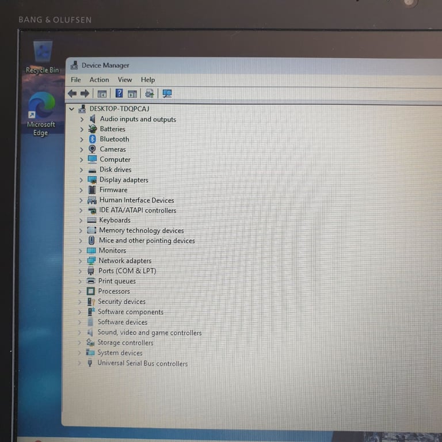Select Memory technology devices tree item
Viewport: 442px width, 442px height.
[141, 231]
